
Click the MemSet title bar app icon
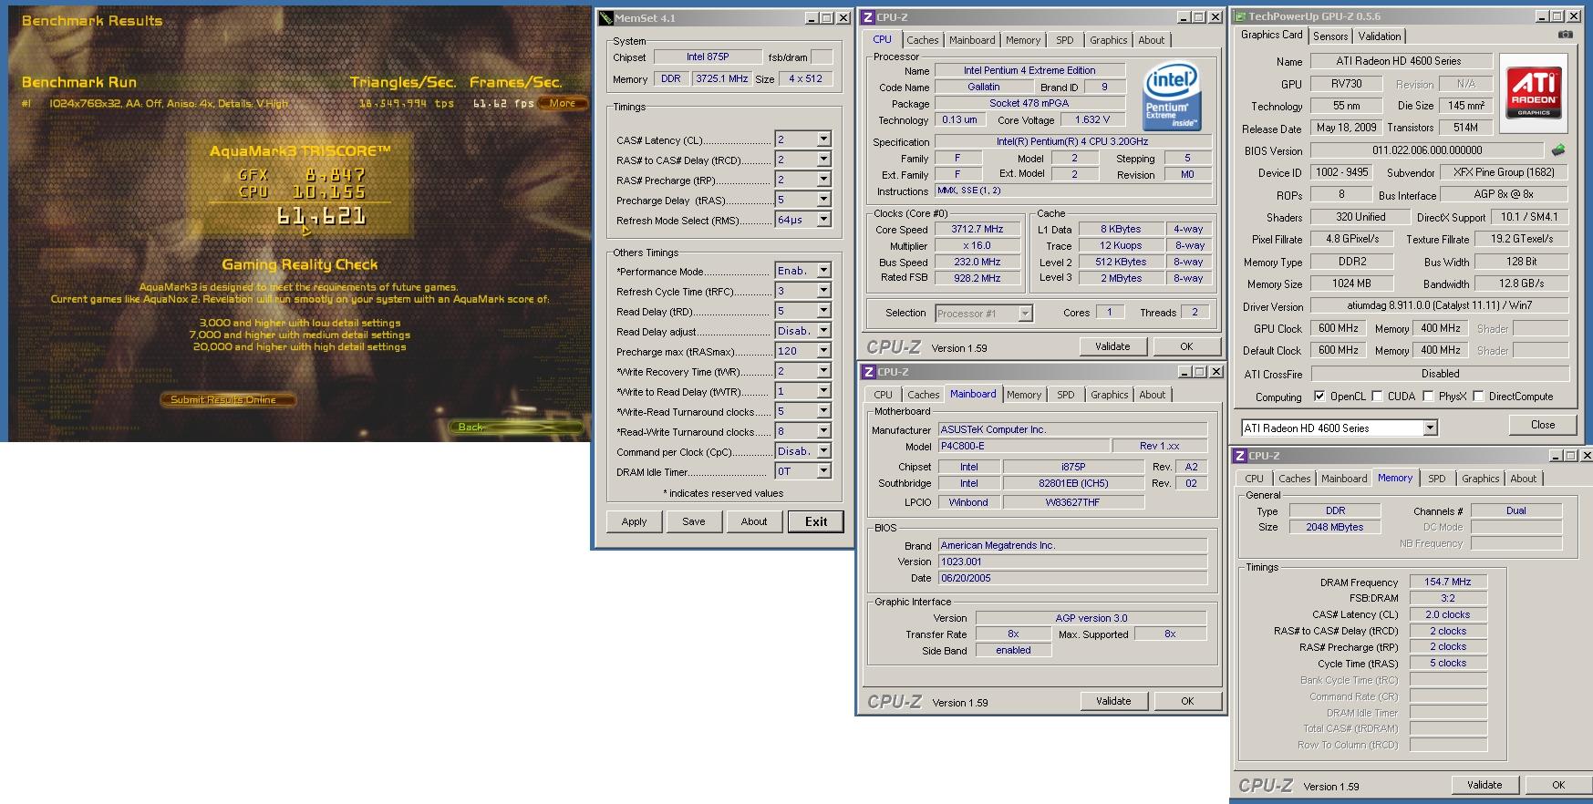click(x=606, y=18)
